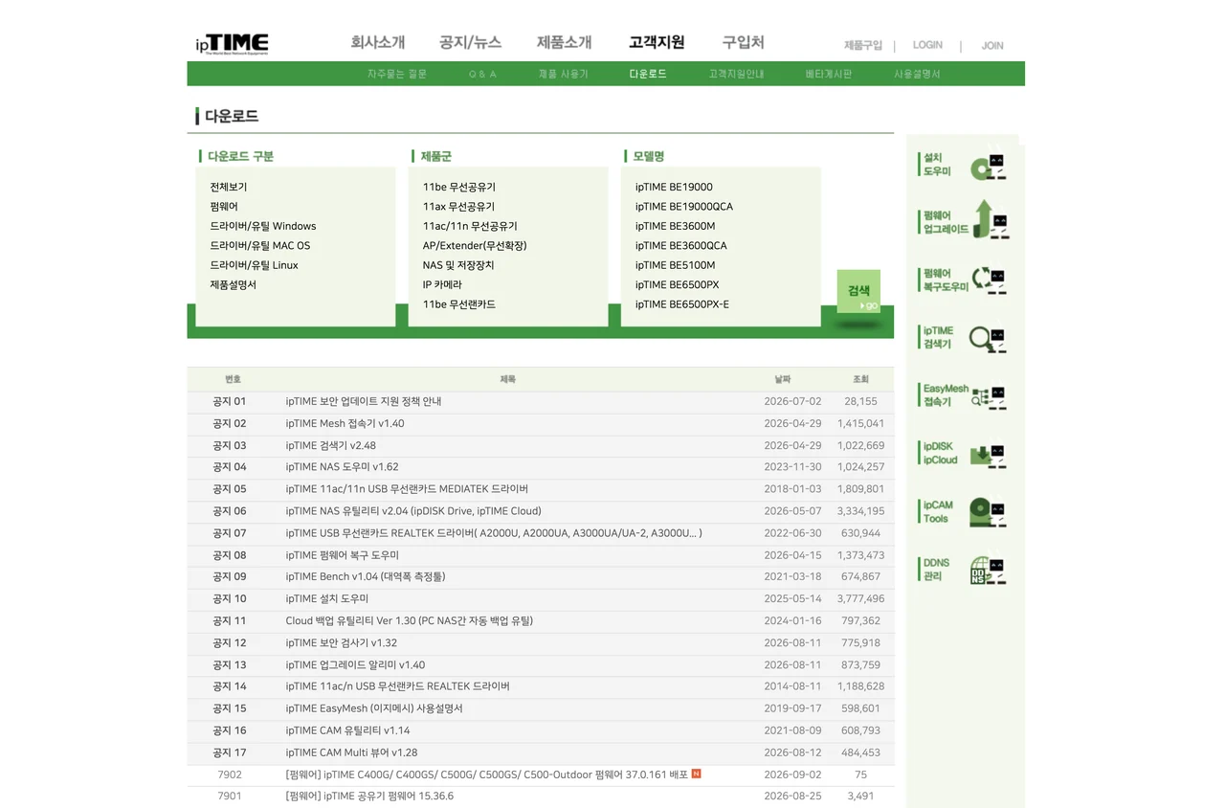
Task: Open post ipTIME 검색기 v2.48
Action: click(330, 445)
